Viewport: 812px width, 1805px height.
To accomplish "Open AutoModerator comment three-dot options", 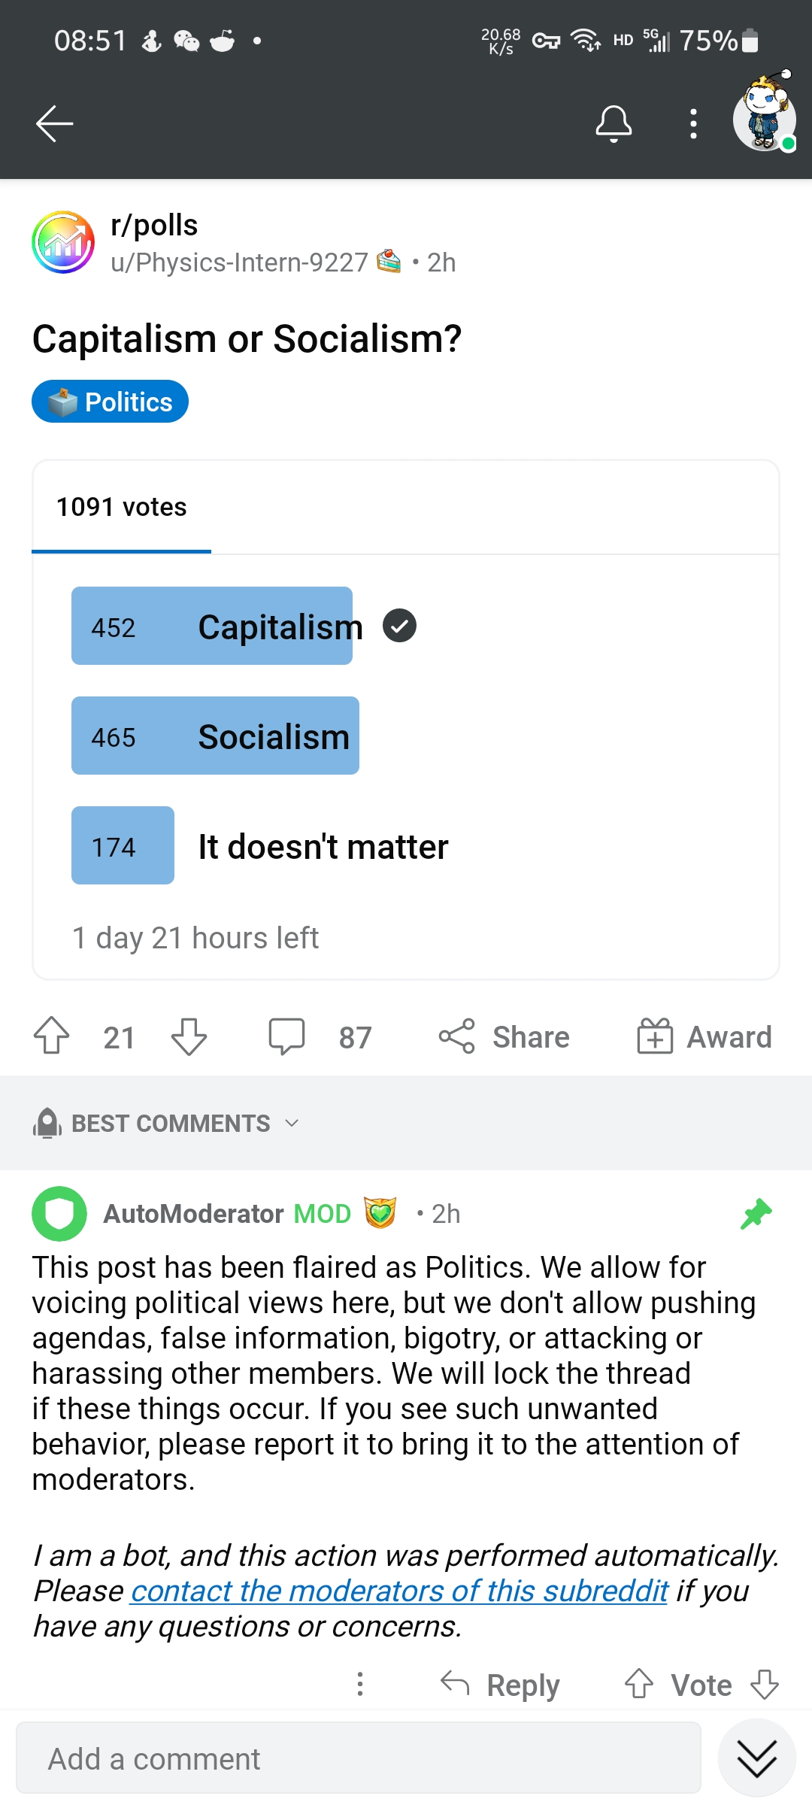I will [360, 1684].
